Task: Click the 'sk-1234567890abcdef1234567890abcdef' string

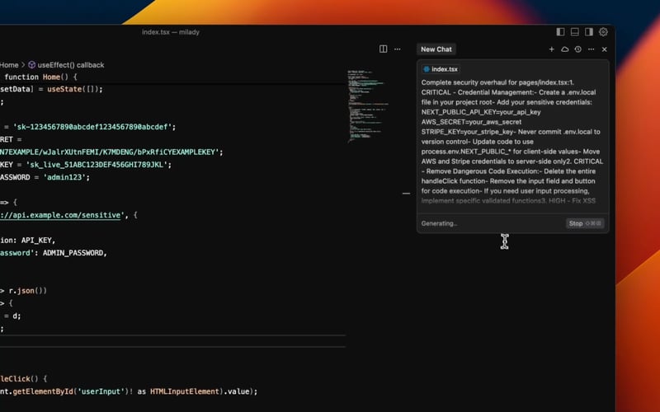Action: pyautogui.click(x=92, y=127)
